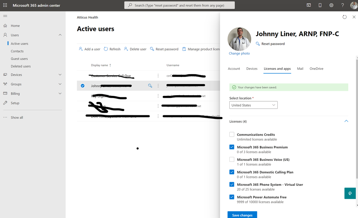Open more actions menu for Johnny's row
Image resolution: width=358 pixels, height=218 pixels.
click(x=158, y=86)
